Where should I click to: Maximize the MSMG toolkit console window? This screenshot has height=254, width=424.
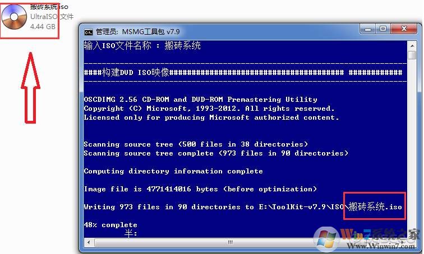[383, 29]
